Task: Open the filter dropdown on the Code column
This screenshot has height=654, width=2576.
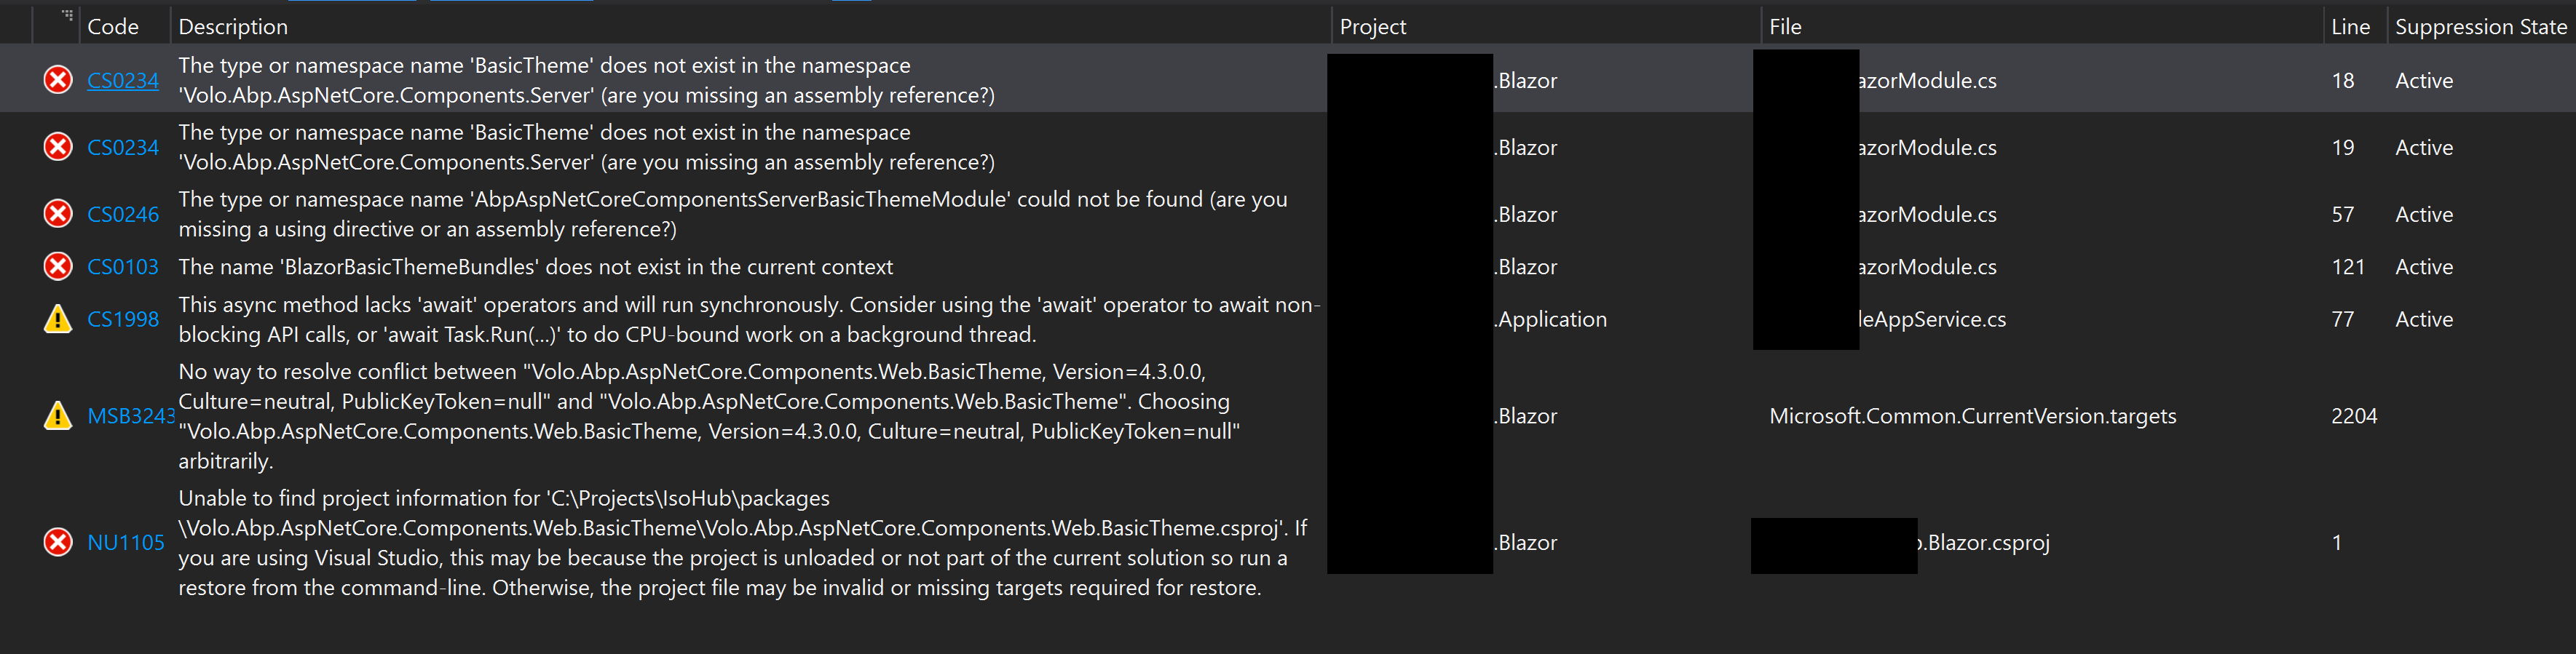Action: (160, 26)
